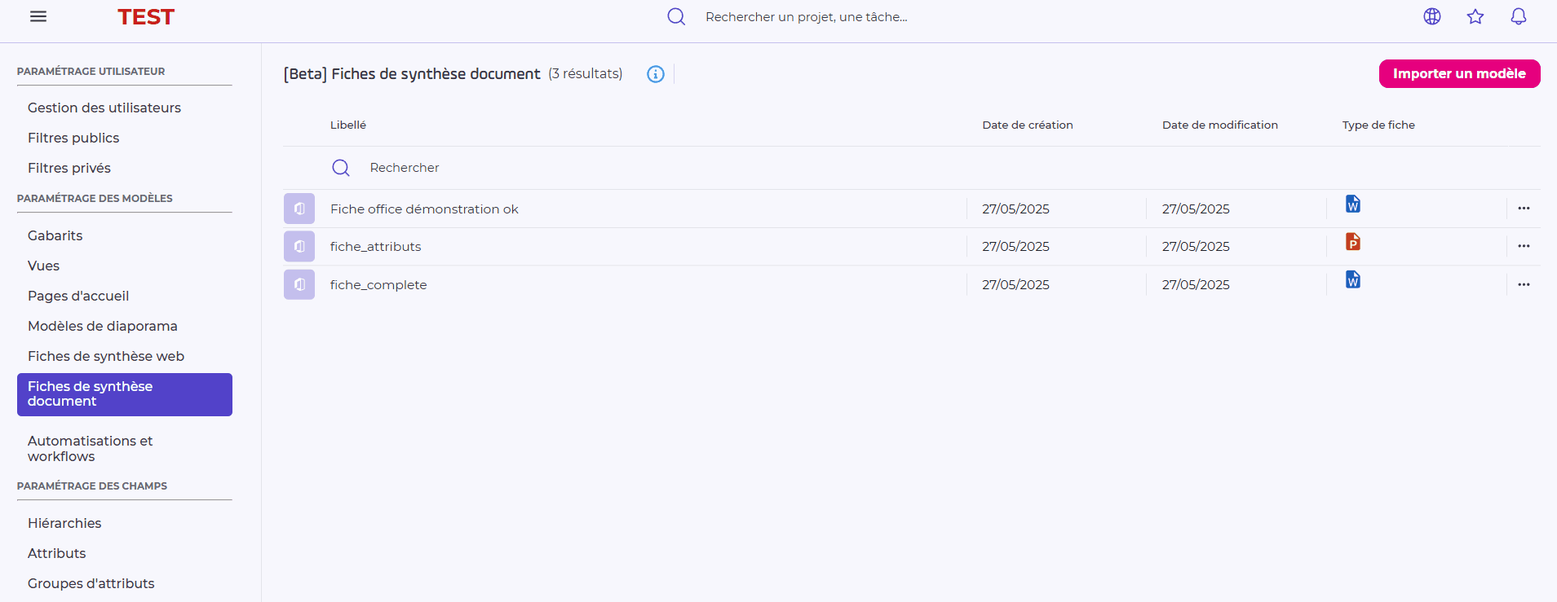Open the fiche_complete entry
Viewport: 1557px width, 602px height.
pyautogui.click(x=378, y=285)
